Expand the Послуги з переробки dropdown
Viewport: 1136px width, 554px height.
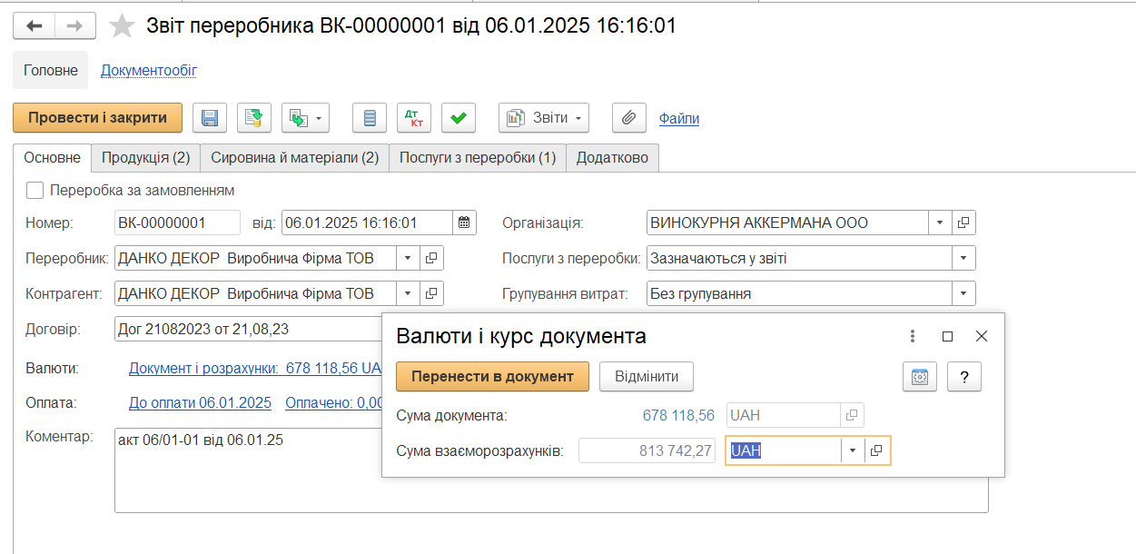point(963,258)
